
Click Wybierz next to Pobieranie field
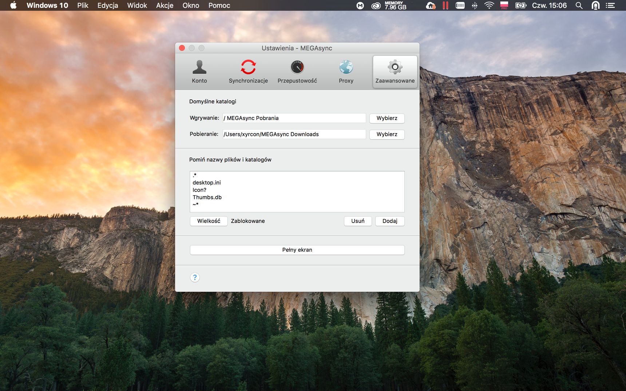point(387,134)
